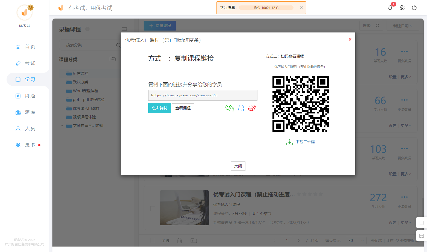Close the share dialog with red X
The image size is (427, 252).
point(350,40)
